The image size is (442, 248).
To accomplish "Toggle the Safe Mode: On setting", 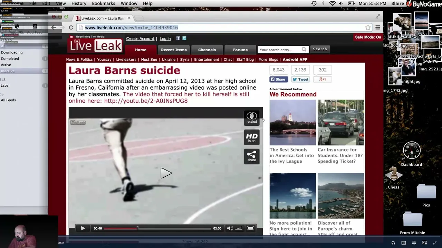I will coord(368,37).
